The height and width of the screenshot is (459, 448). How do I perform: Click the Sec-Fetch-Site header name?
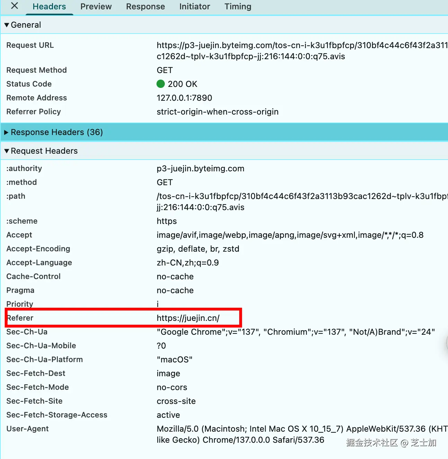click(x=35, y=401)
